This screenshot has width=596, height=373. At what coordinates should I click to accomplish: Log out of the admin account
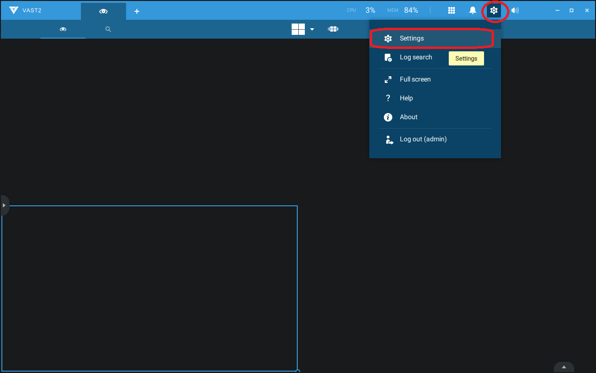coord(423,139)
